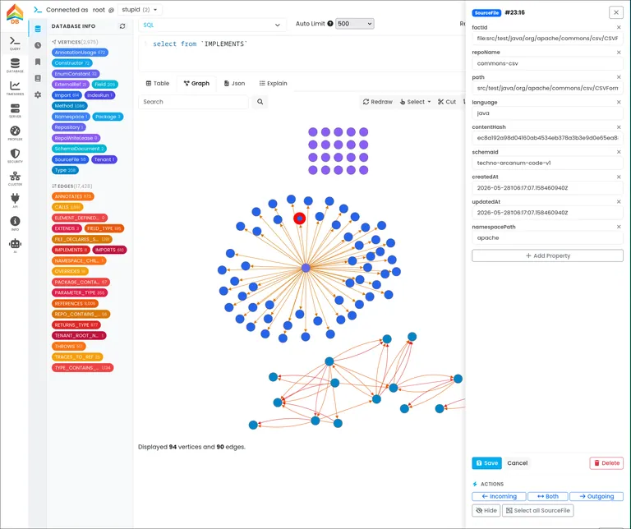Hide the selected vertex
This screenshot has height=529, width=631.
click(486, 510)
